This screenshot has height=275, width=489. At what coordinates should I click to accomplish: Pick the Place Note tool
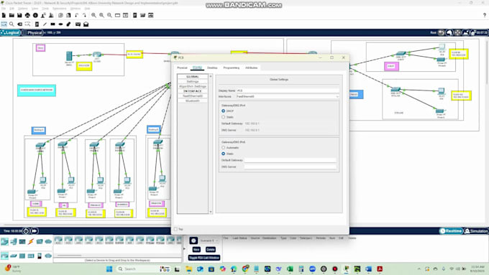(x=37, y=24)
